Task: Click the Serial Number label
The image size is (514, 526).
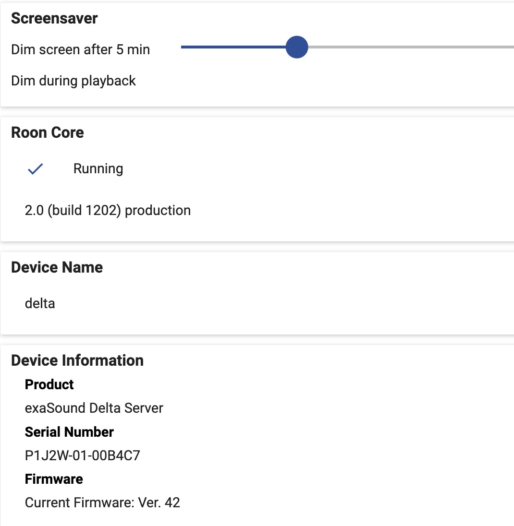Action: coord(69,432)
